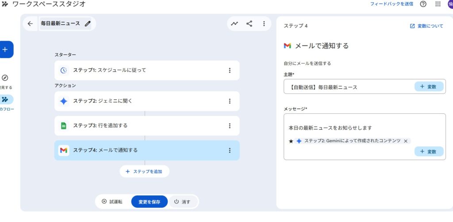This screenshot has width=453, height=222.
Task: Open the more options menu for ステップ2
Action: point(229,101)
